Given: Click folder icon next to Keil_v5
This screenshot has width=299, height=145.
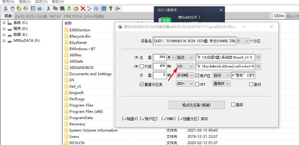Looking at the screenshot, I should click(x=66, y=86).
